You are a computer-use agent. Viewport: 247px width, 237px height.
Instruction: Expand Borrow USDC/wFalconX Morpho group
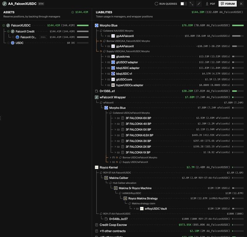(110, 158)
